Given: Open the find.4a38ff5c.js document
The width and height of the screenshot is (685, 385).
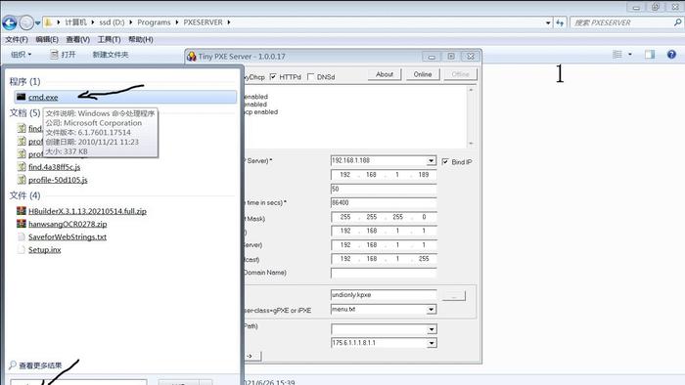Looking at the screenshot, I should point(54,167).
